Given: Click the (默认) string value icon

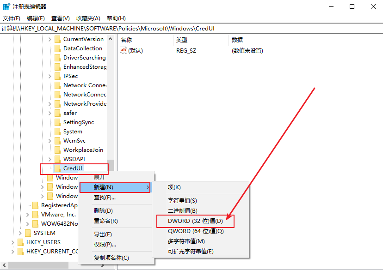Looking at the screenshot, I should point(124,50).
